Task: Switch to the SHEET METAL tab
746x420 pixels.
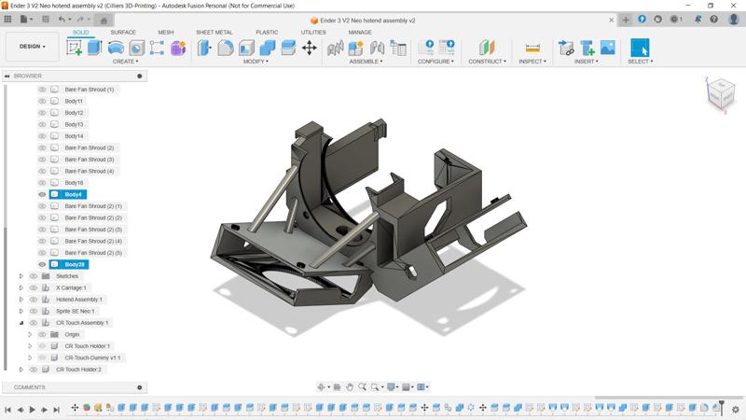Action: point(214,32)
